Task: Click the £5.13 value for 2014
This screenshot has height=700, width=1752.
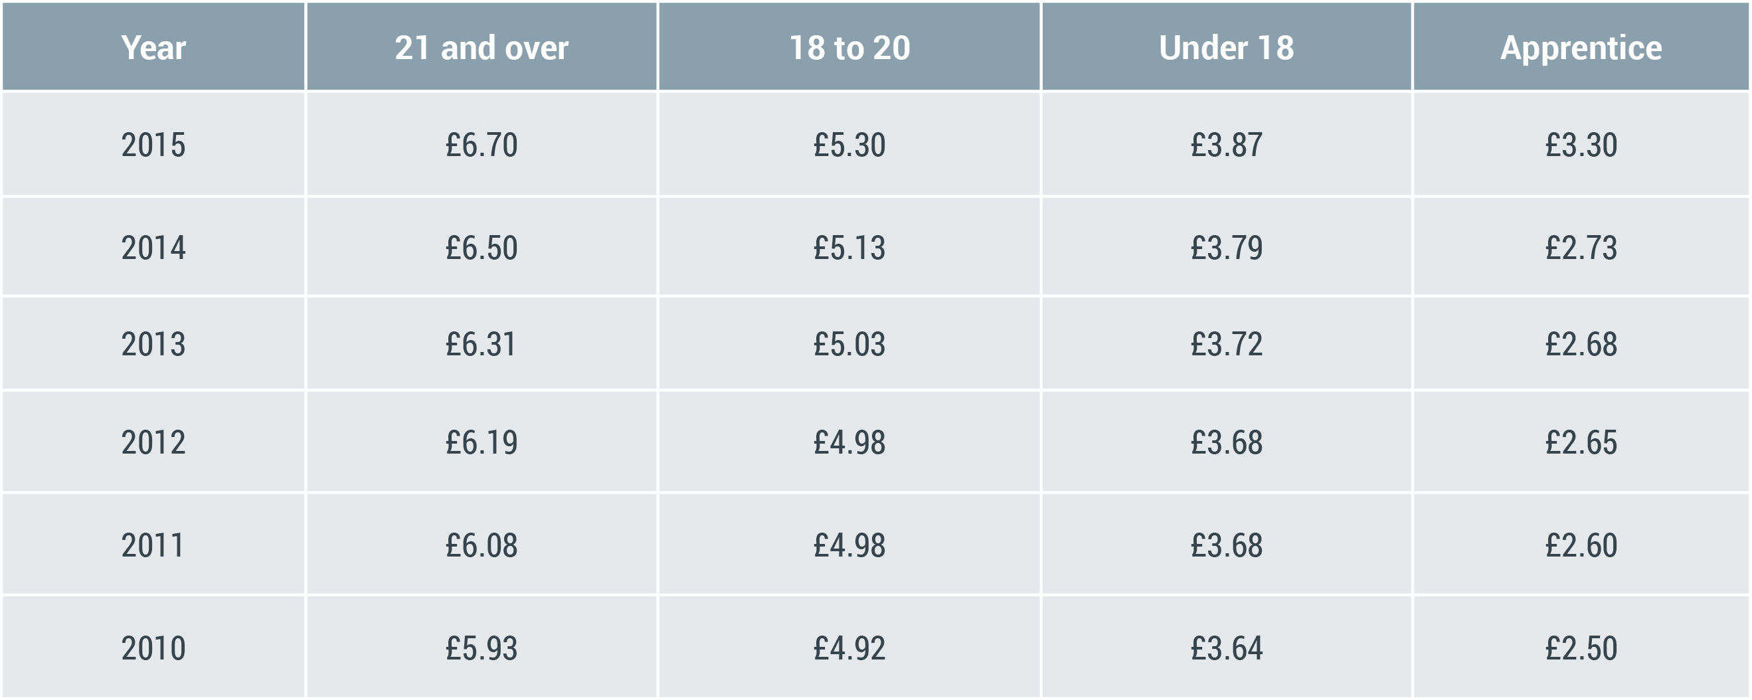Action: click(849, 248)
